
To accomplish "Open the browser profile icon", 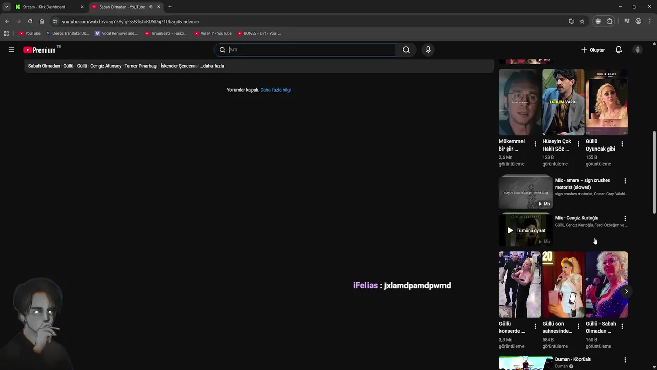I will (638, 21).
